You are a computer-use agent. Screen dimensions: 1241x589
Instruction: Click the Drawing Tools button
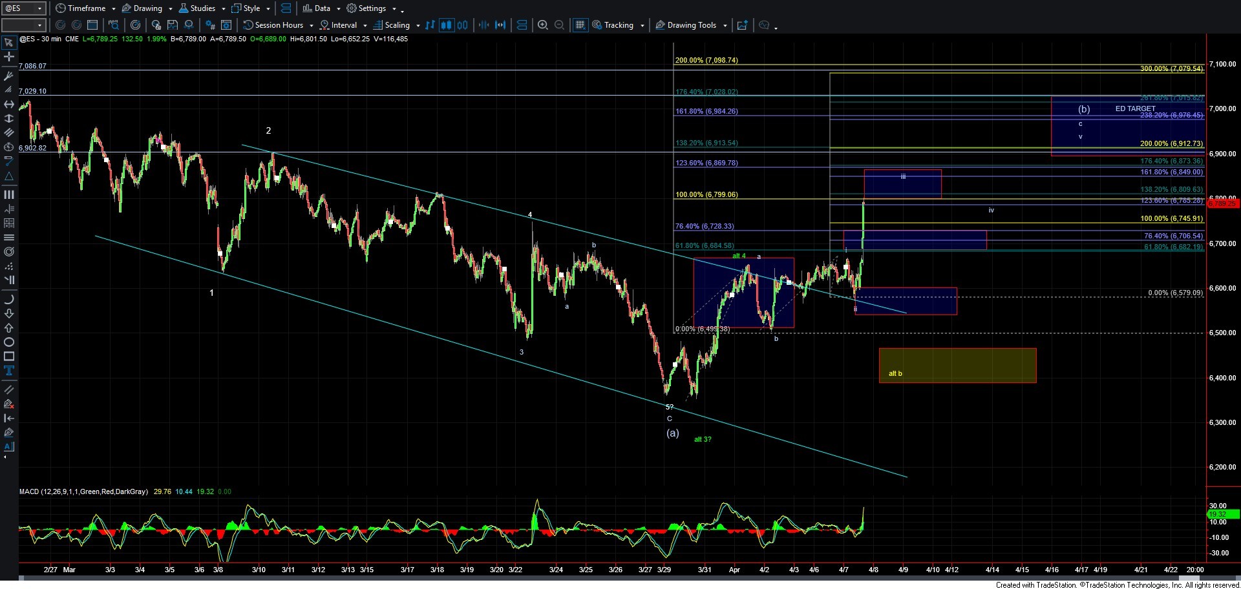click(691, 25)
